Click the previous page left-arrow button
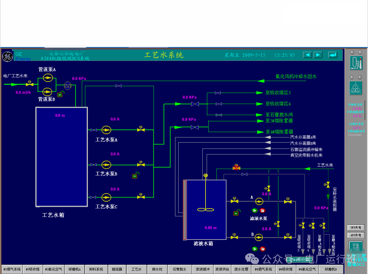This screenshot has width=368, height=274. [x=308, y=55]
